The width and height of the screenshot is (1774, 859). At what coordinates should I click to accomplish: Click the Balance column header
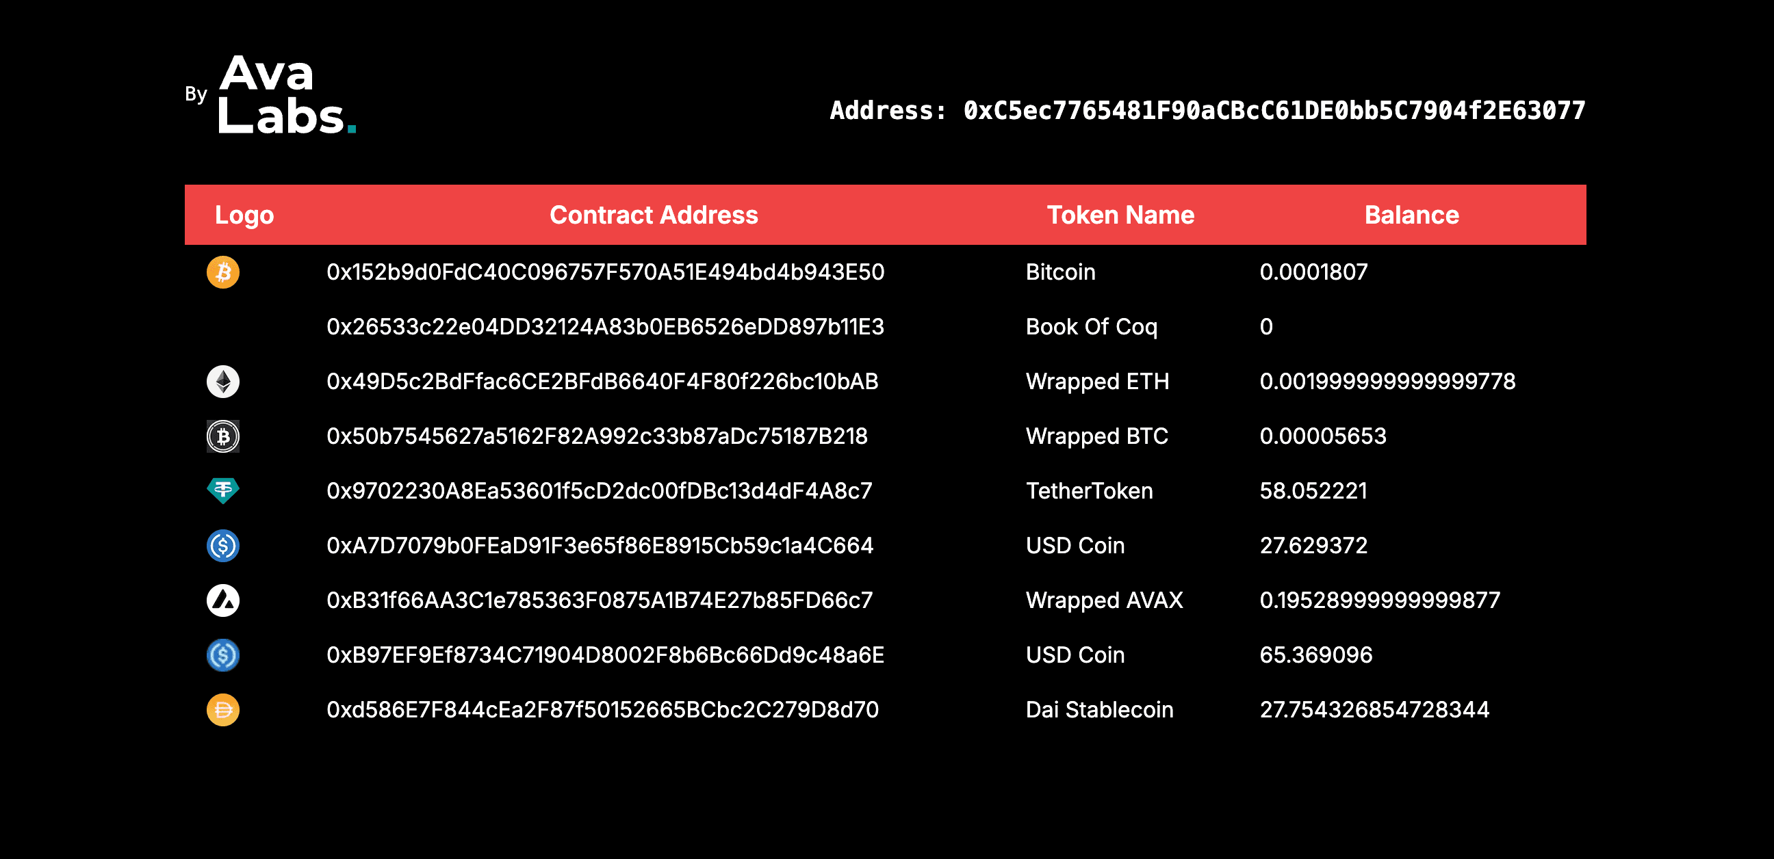(1412, 215)
